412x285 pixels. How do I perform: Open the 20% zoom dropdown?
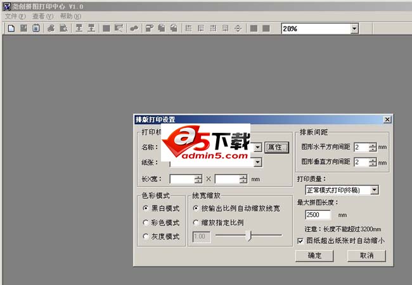click(x=354, y=28)
